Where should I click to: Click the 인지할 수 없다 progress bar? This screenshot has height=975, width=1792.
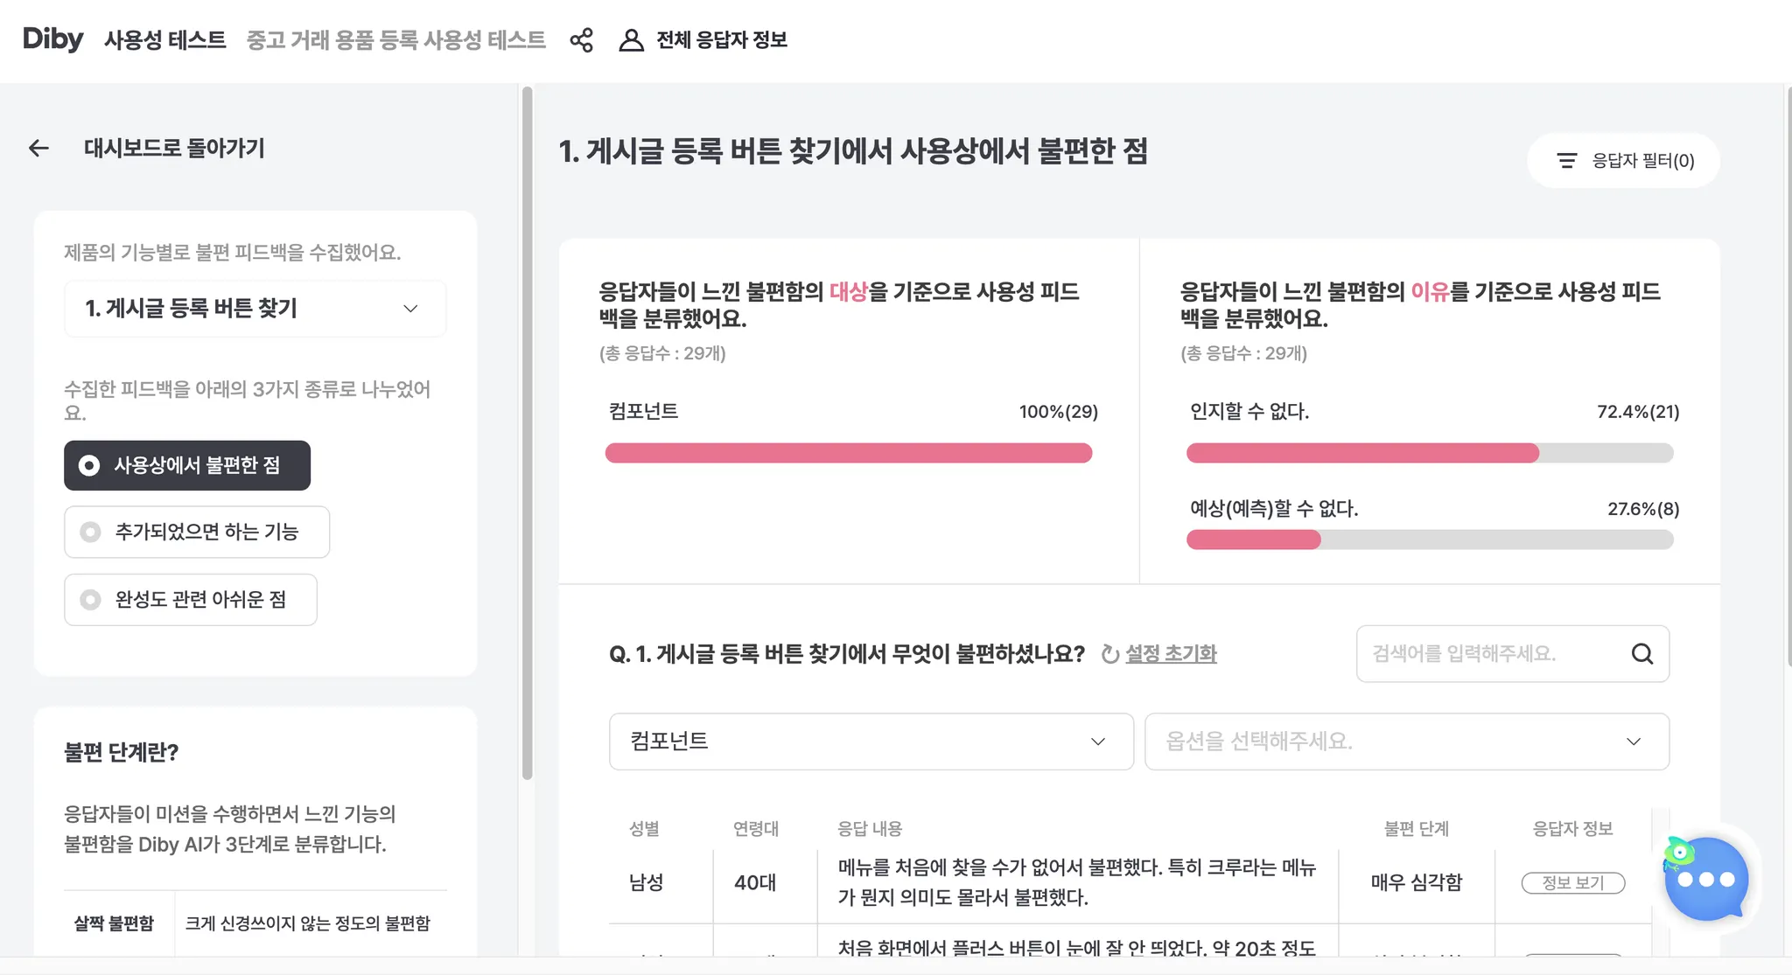point(1429,453)
